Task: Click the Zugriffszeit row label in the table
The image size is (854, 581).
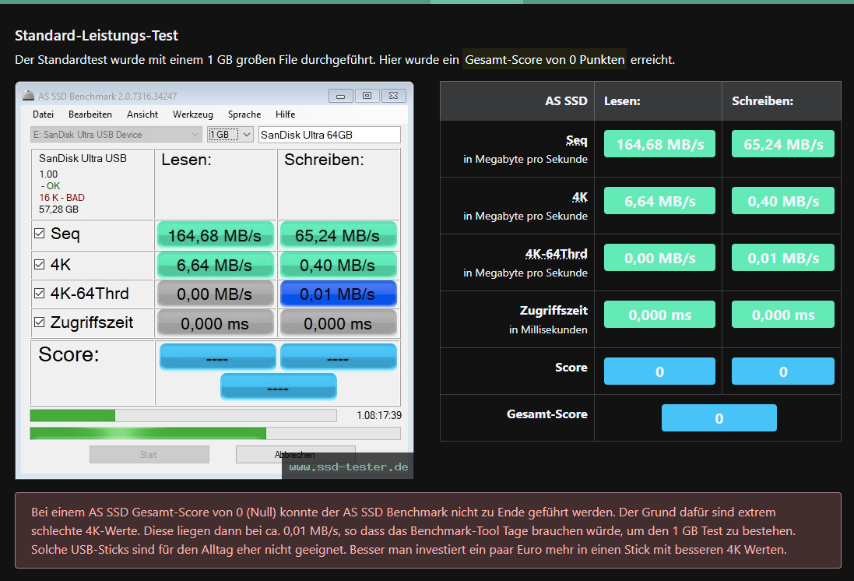Action: (554, 311)
